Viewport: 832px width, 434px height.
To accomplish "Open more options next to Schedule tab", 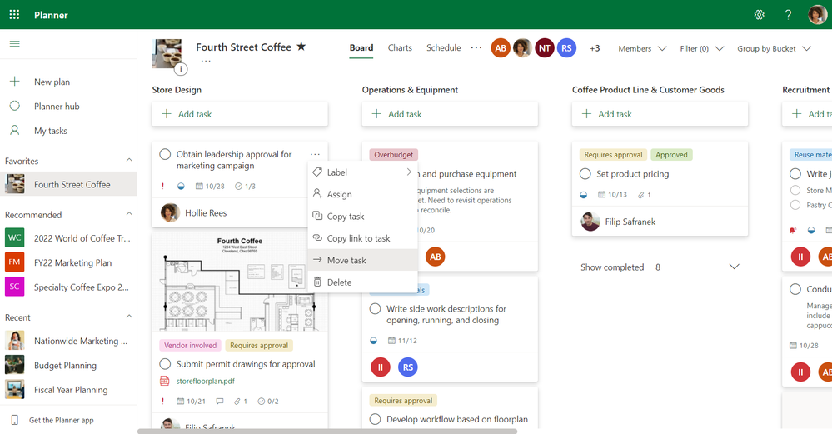I will [x=476, y=47].
